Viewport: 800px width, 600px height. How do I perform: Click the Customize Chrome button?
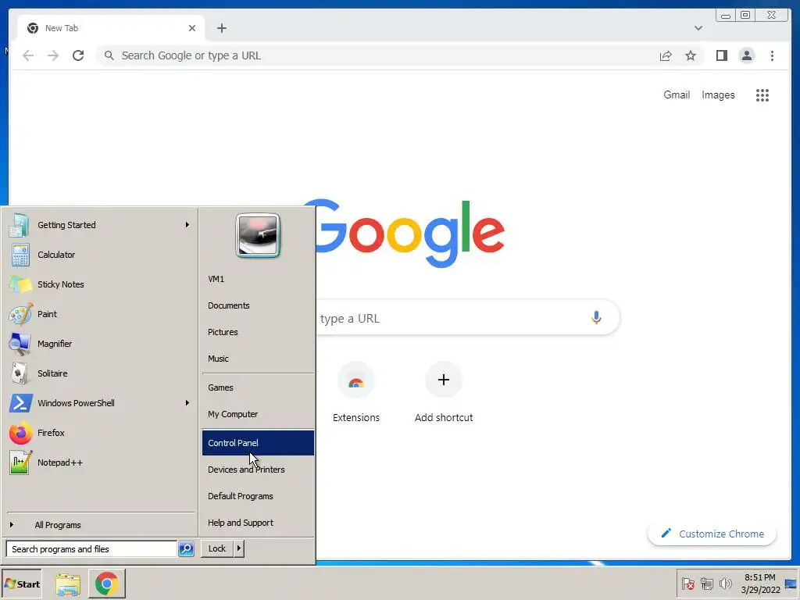[712, 534]
